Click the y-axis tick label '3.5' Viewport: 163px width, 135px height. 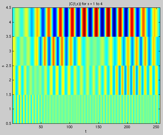coord(9,37)
